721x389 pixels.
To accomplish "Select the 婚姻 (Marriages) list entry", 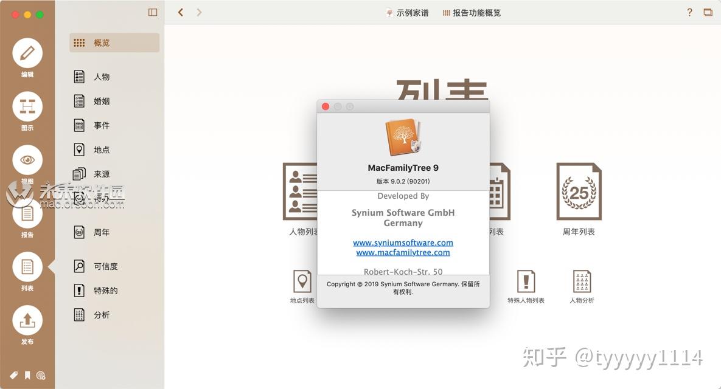I will click(101, 101).
